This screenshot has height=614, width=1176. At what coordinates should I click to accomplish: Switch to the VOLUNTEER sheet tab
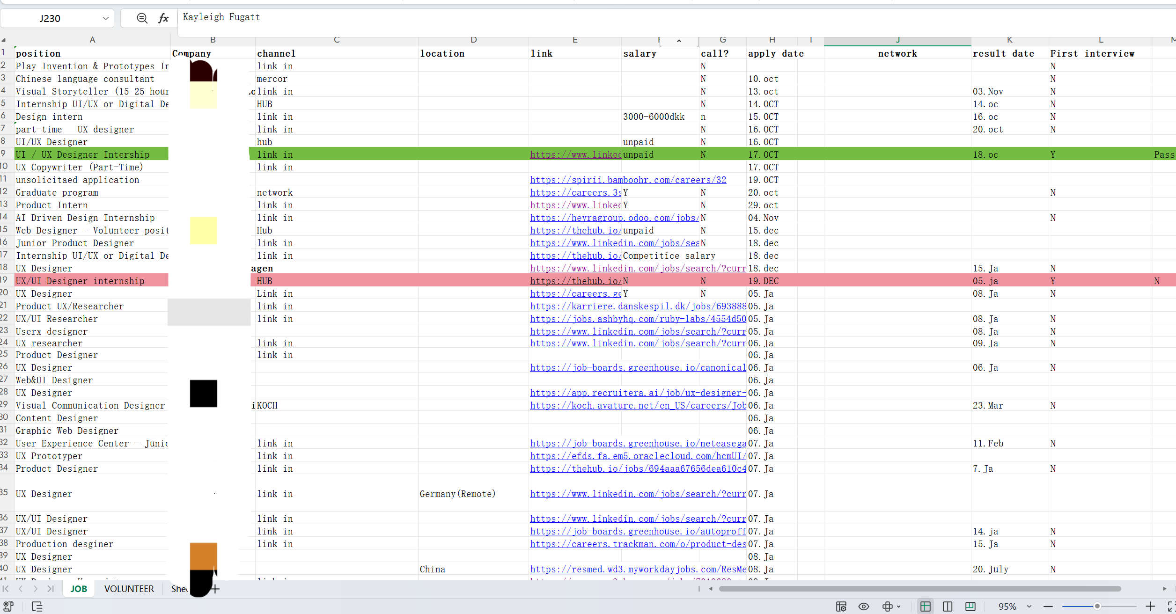point(129,589)
